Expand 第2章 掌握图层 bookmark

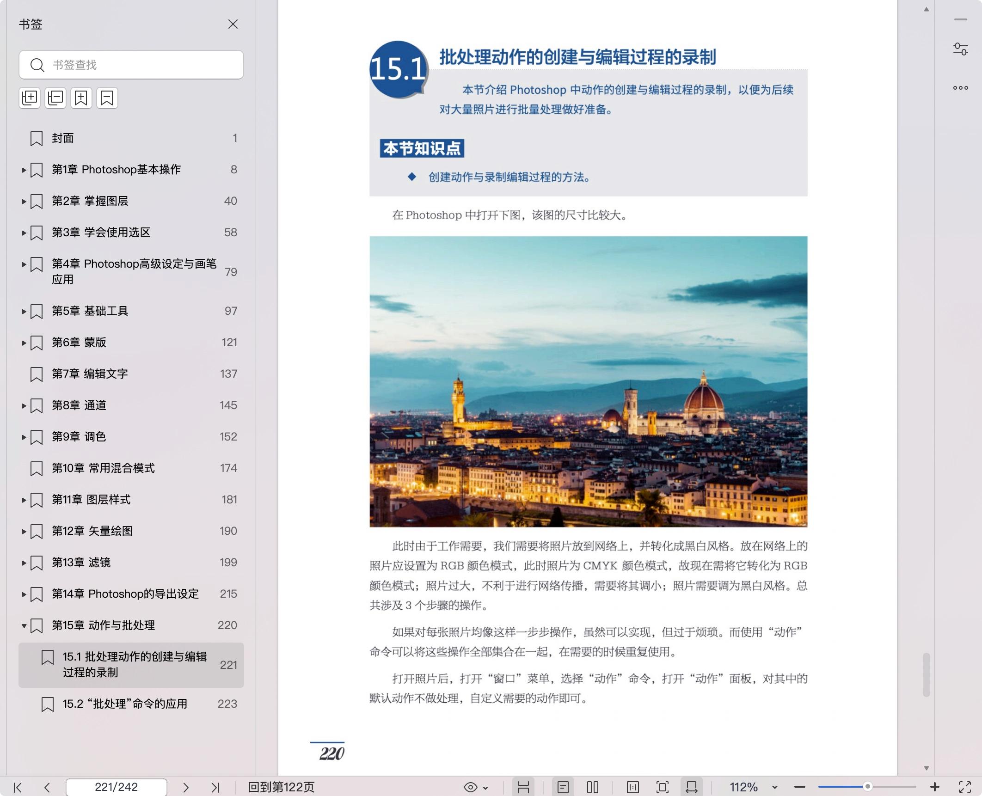(x=24, y=202)
